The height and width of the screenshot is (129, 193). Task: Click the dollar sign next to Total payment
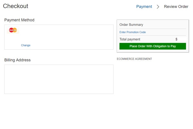[176, 39]
